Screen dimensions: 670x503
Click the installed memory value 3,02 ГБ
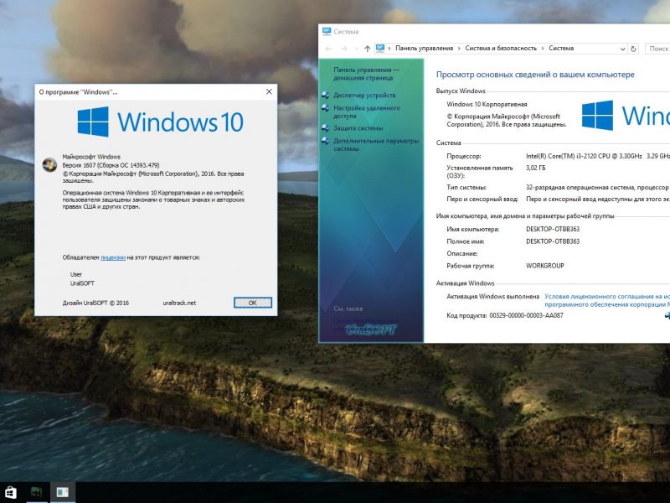pos(536,169)
